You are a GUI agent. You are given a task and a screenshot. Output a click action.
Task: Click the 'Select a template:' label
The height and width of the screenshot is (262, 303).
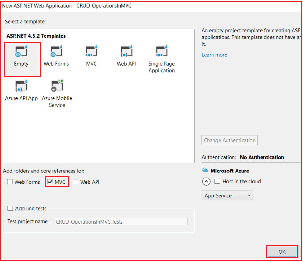25,21
